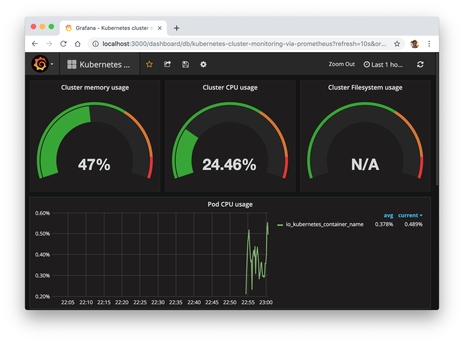Toggle io_kubernetes_container_name series in legend
The width and height of the screenshot is (464, 343).
(x=324, y=224)
